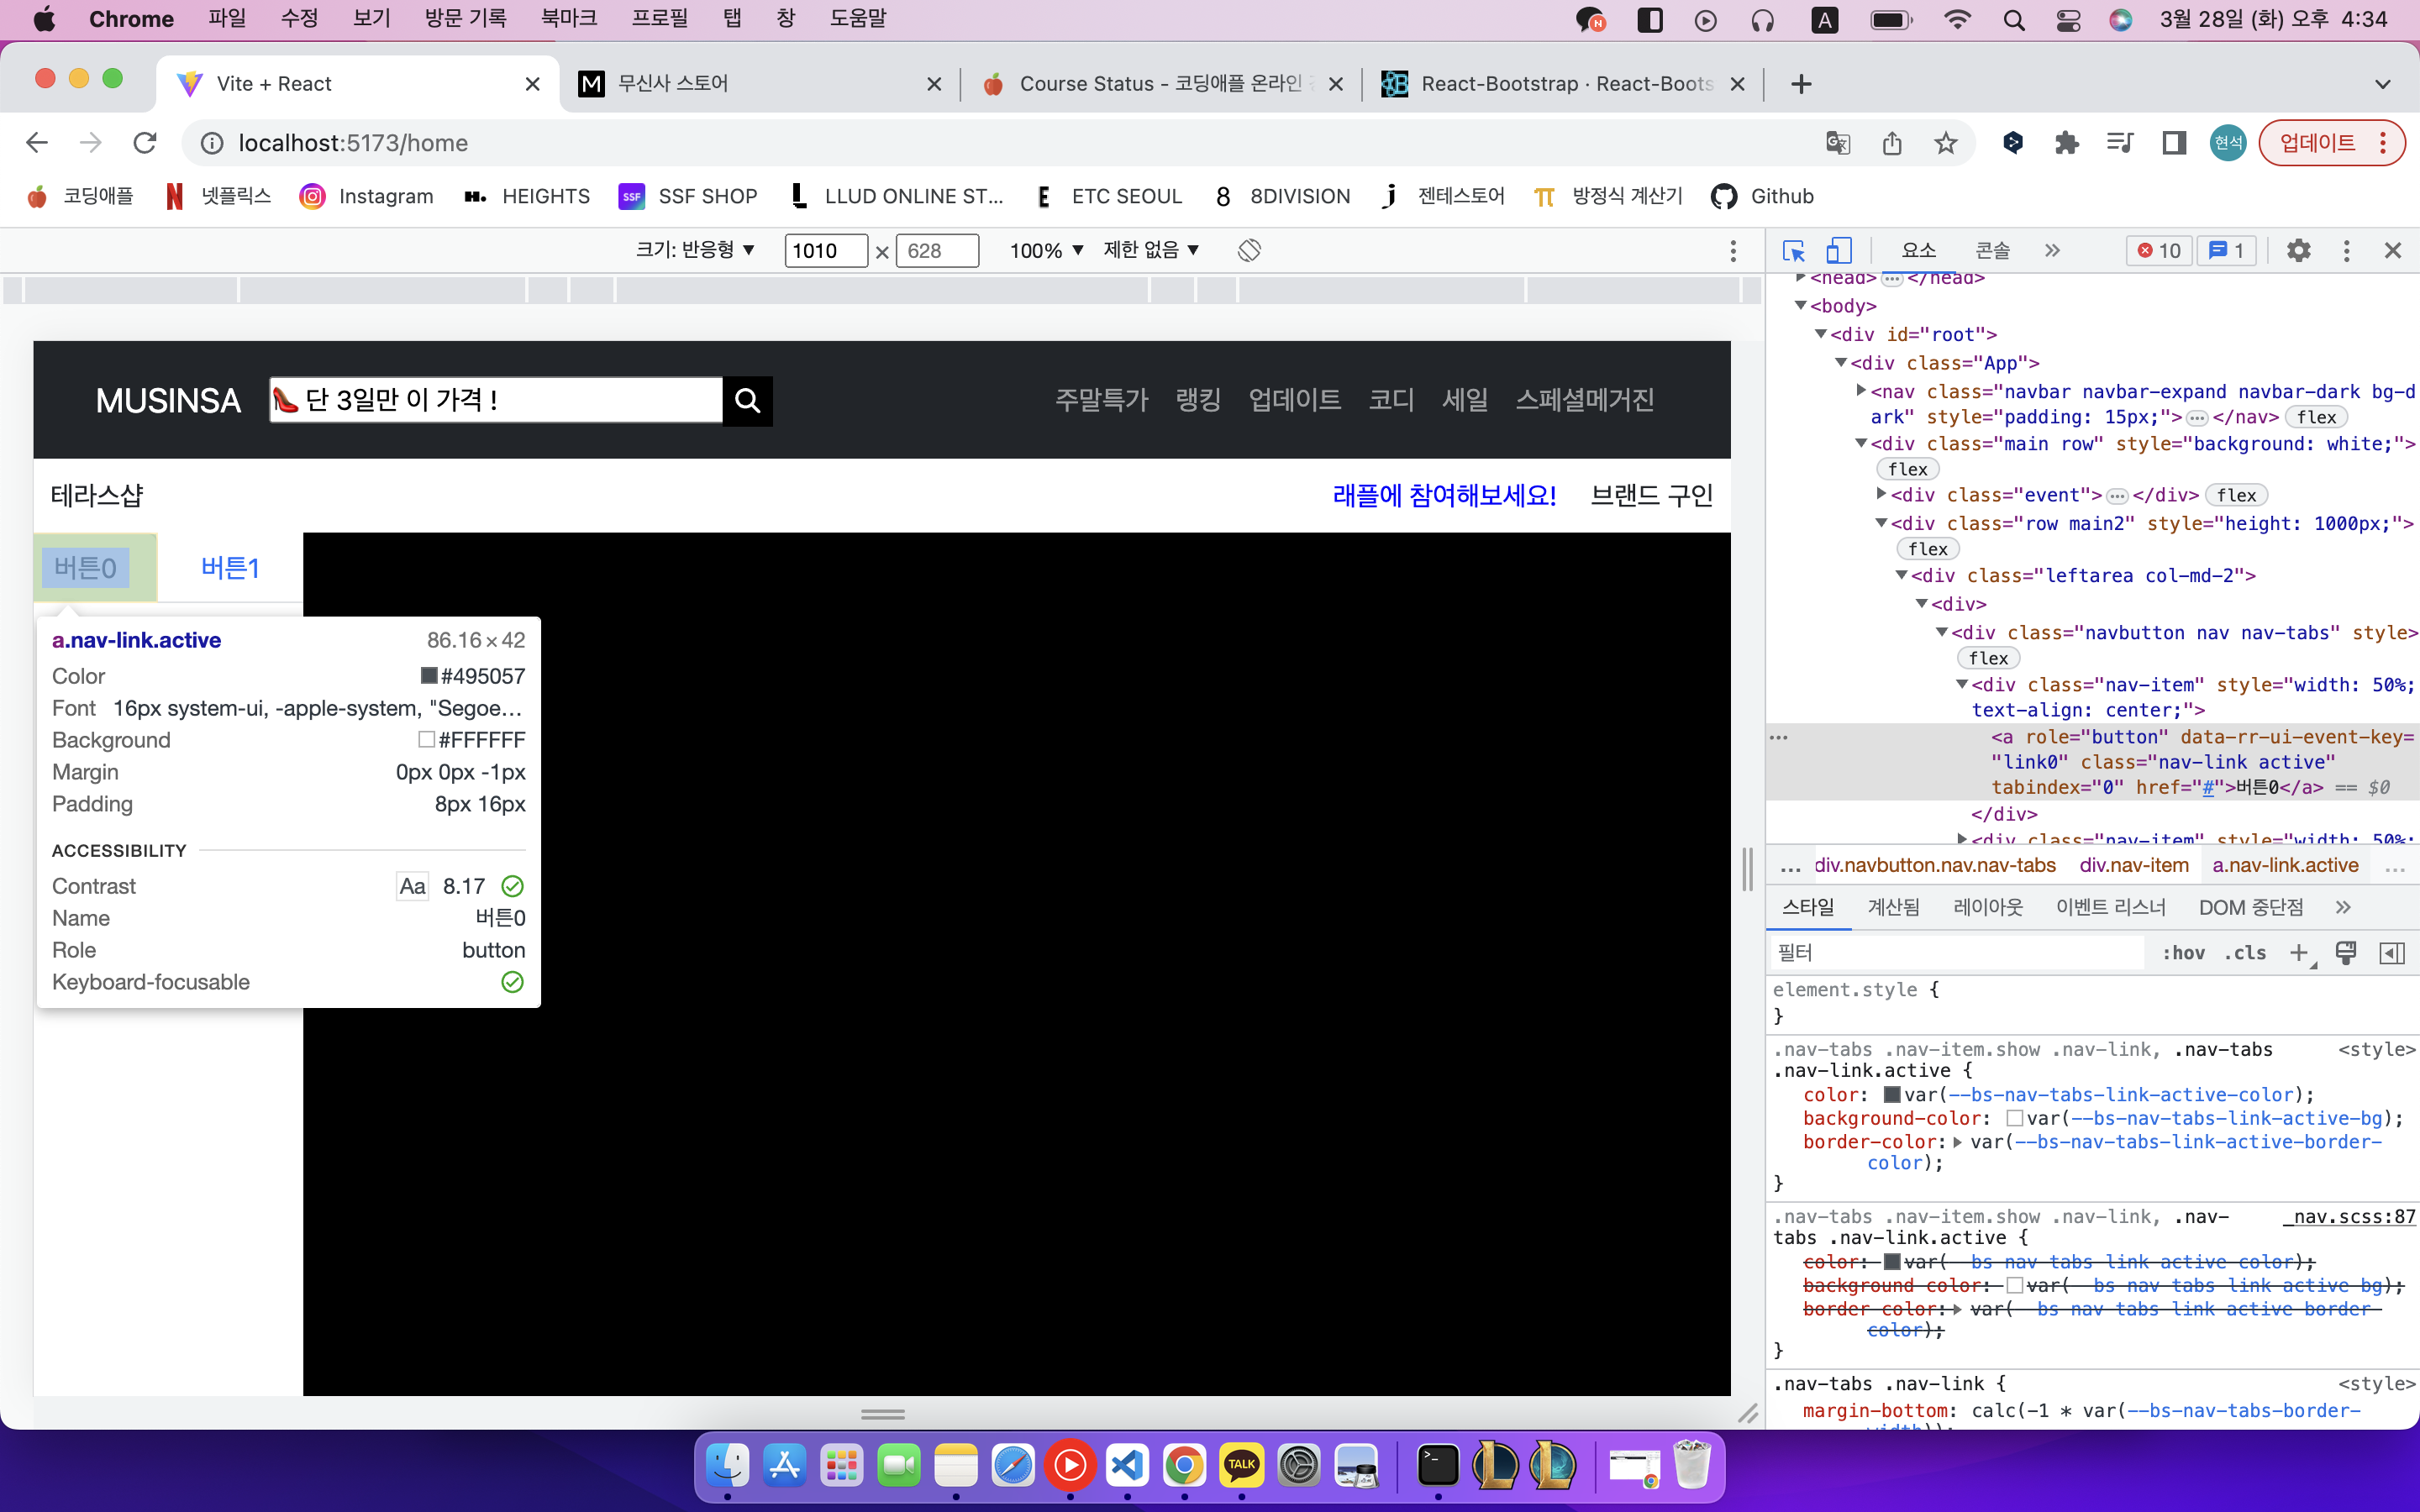Show more styles pane tabs chevron
The image size is (2420, 1512).
coord(2343,907)
